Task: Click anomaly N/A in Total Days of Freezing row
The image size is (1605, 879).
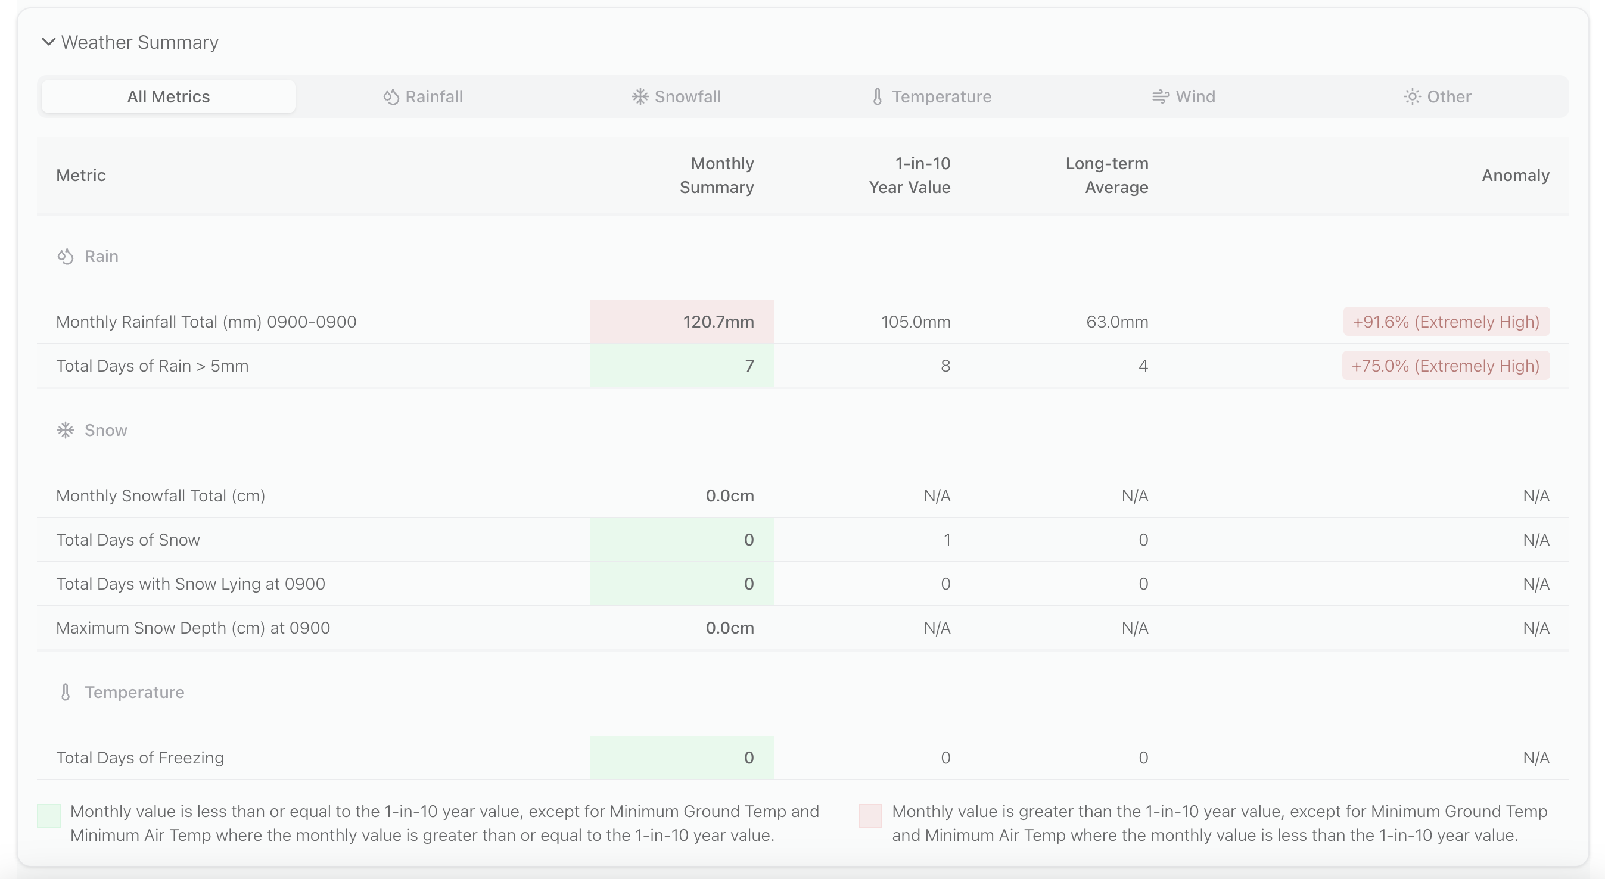Action: pyautogui.click(x=1536, y=758)
